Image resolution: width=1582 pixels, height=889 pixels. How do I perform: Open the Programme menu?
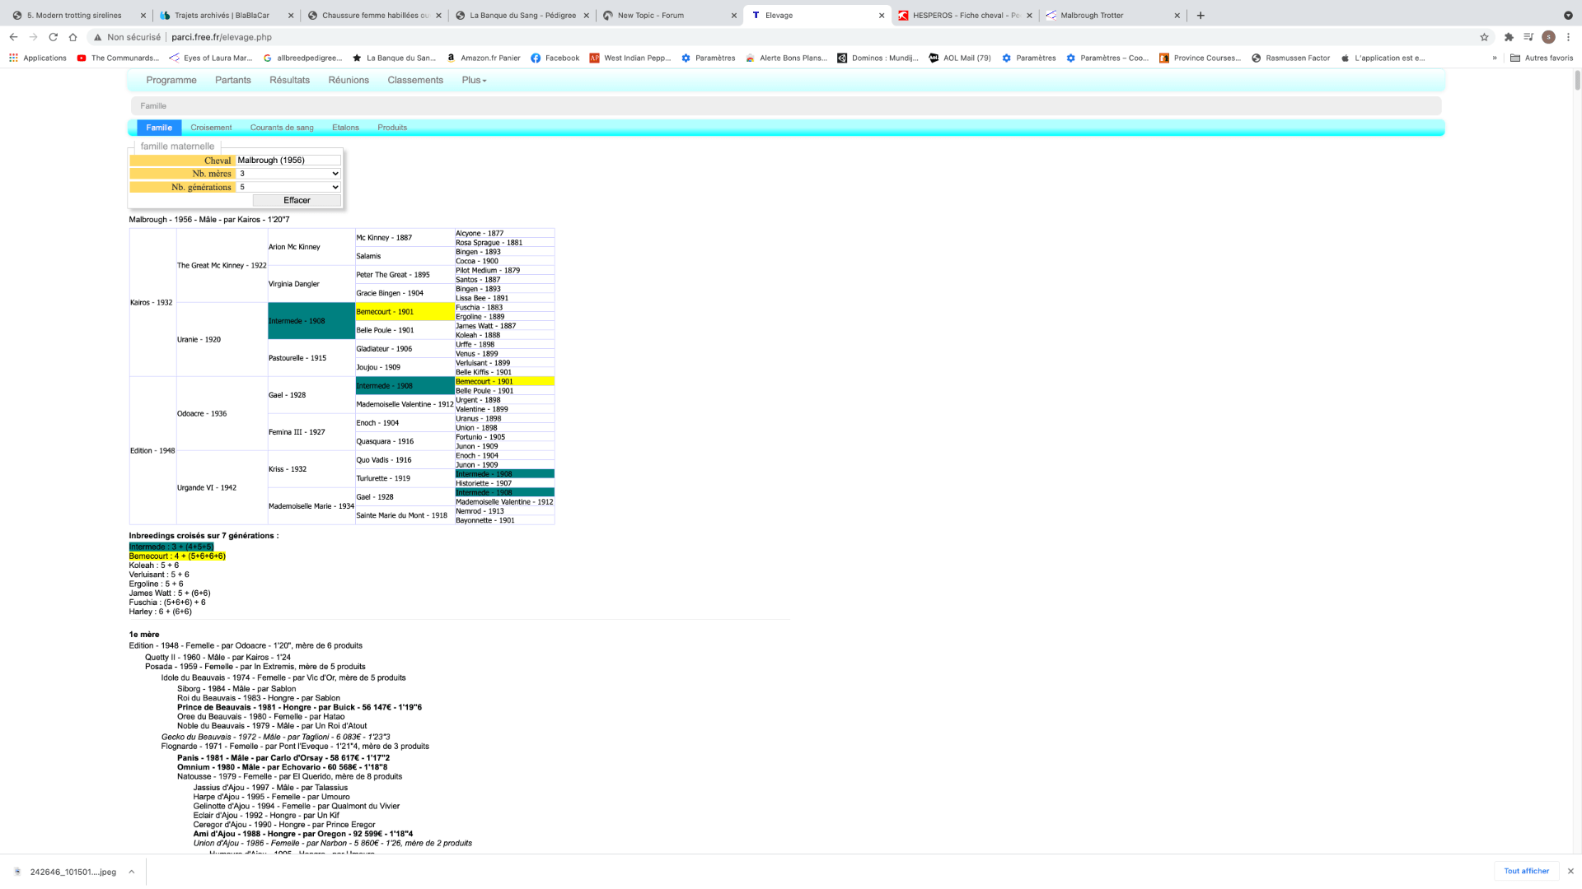pos(171,80)
